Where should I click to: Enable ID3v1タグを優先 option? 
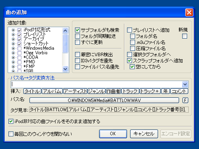coord(77,61)
